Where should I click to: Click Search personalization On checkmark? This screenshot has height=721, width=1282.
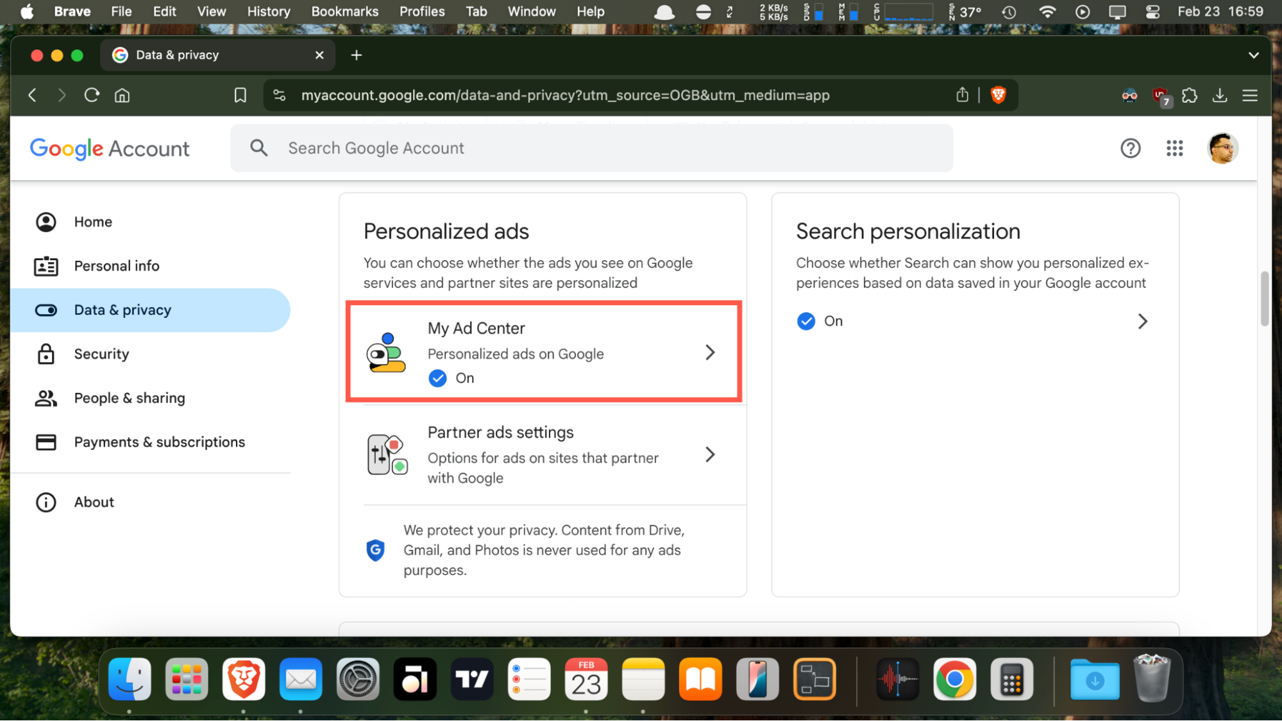pyautogui.click(x=805, y=321)
